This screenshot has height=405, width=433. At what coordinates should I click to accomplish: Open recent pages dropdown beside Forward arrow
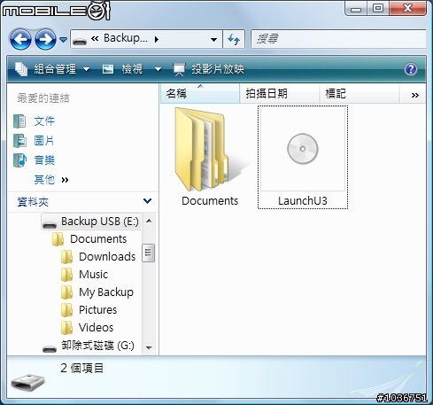(x=63, y=39)
